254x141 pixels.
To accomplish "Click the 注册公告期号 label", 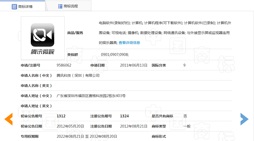I will pyautogui.click(x=101, y=116).
